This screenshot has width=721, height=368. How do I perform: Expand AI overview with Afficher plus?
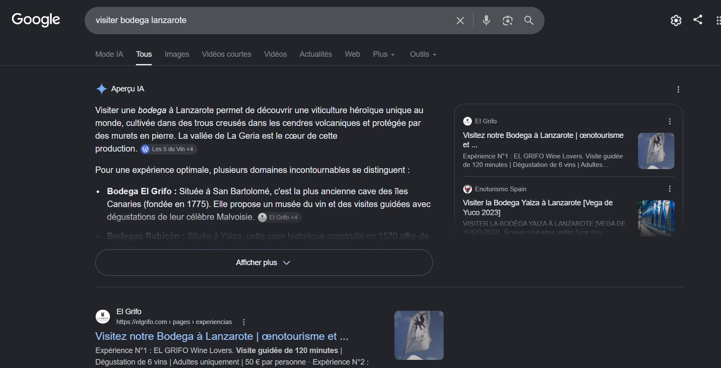264,263
